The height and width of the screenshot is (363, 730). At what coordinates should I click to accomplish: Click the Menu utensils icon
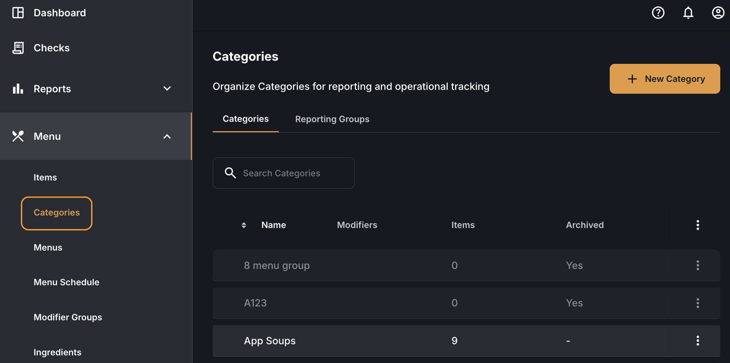point(18,136)
